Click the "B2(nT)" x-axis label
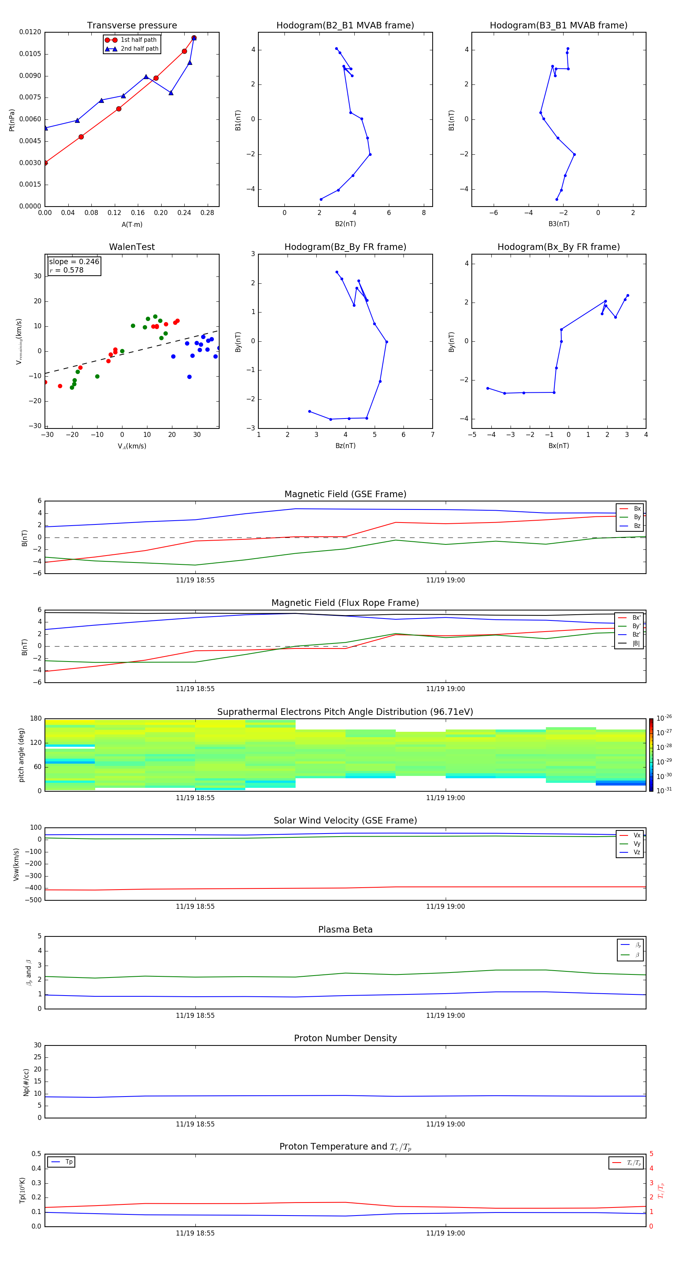Screen dimensions: 691x1267 tap(345, 224)
